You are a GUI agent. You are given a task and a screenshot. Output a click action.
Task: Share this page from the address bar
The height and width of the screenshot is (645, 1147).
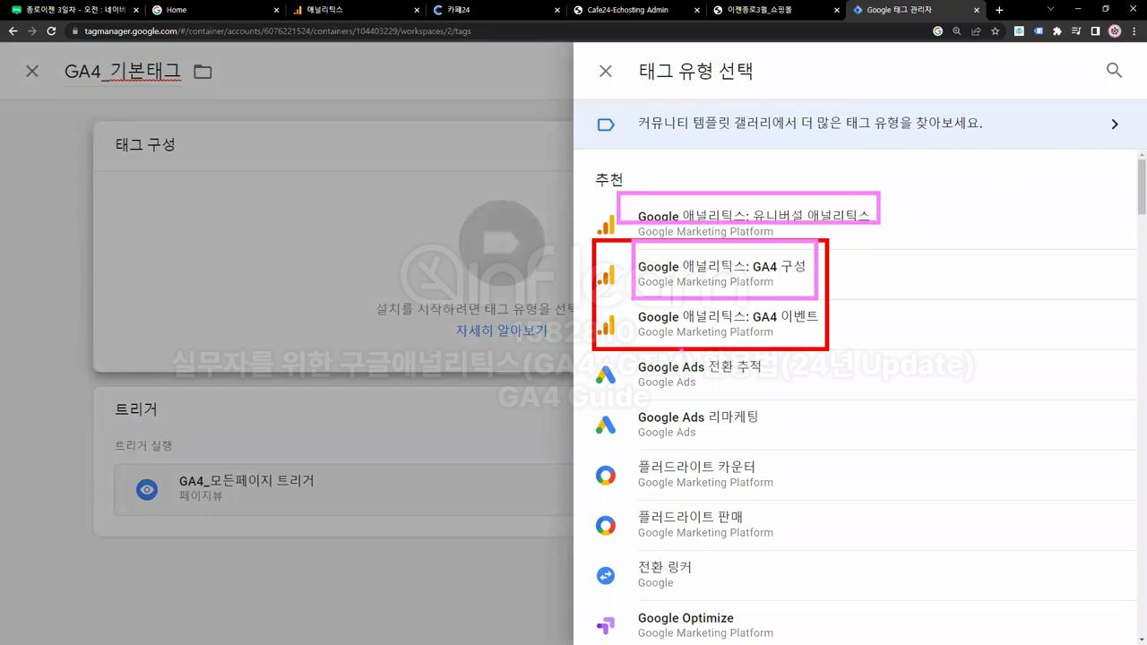pyautogui.click(x=976, y=30)
